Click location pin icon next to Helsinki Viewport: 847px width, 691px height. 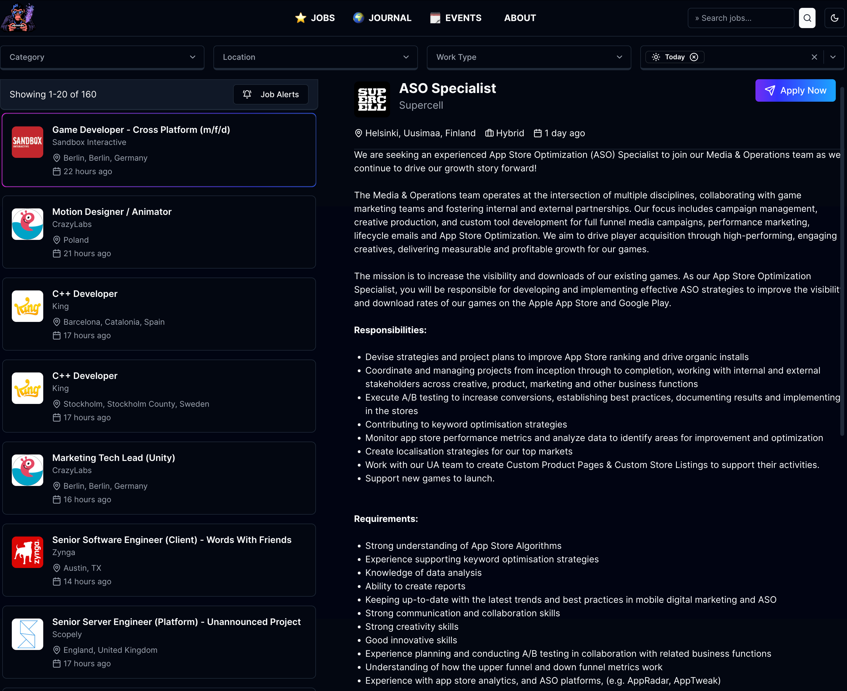[358, 133]
